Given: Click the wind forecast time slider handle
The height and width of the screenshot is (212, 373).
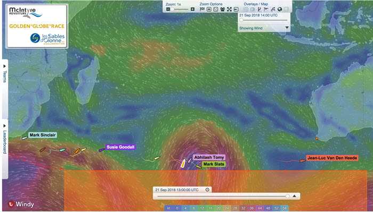Looking at the screenshot, I should pyautogui.click(x=241, y=20).
